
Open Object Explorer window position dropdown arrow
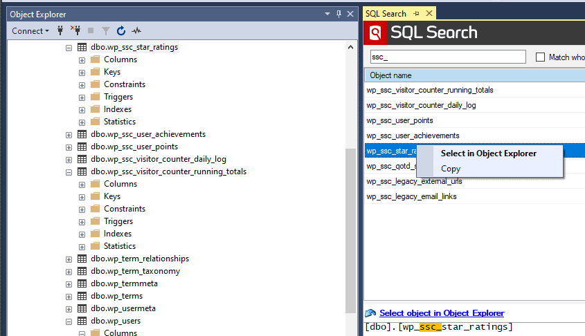(327, 14)
